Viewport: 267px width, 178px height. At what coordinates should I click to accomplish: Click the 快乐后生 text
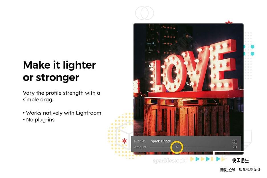[x=240, y=160]
